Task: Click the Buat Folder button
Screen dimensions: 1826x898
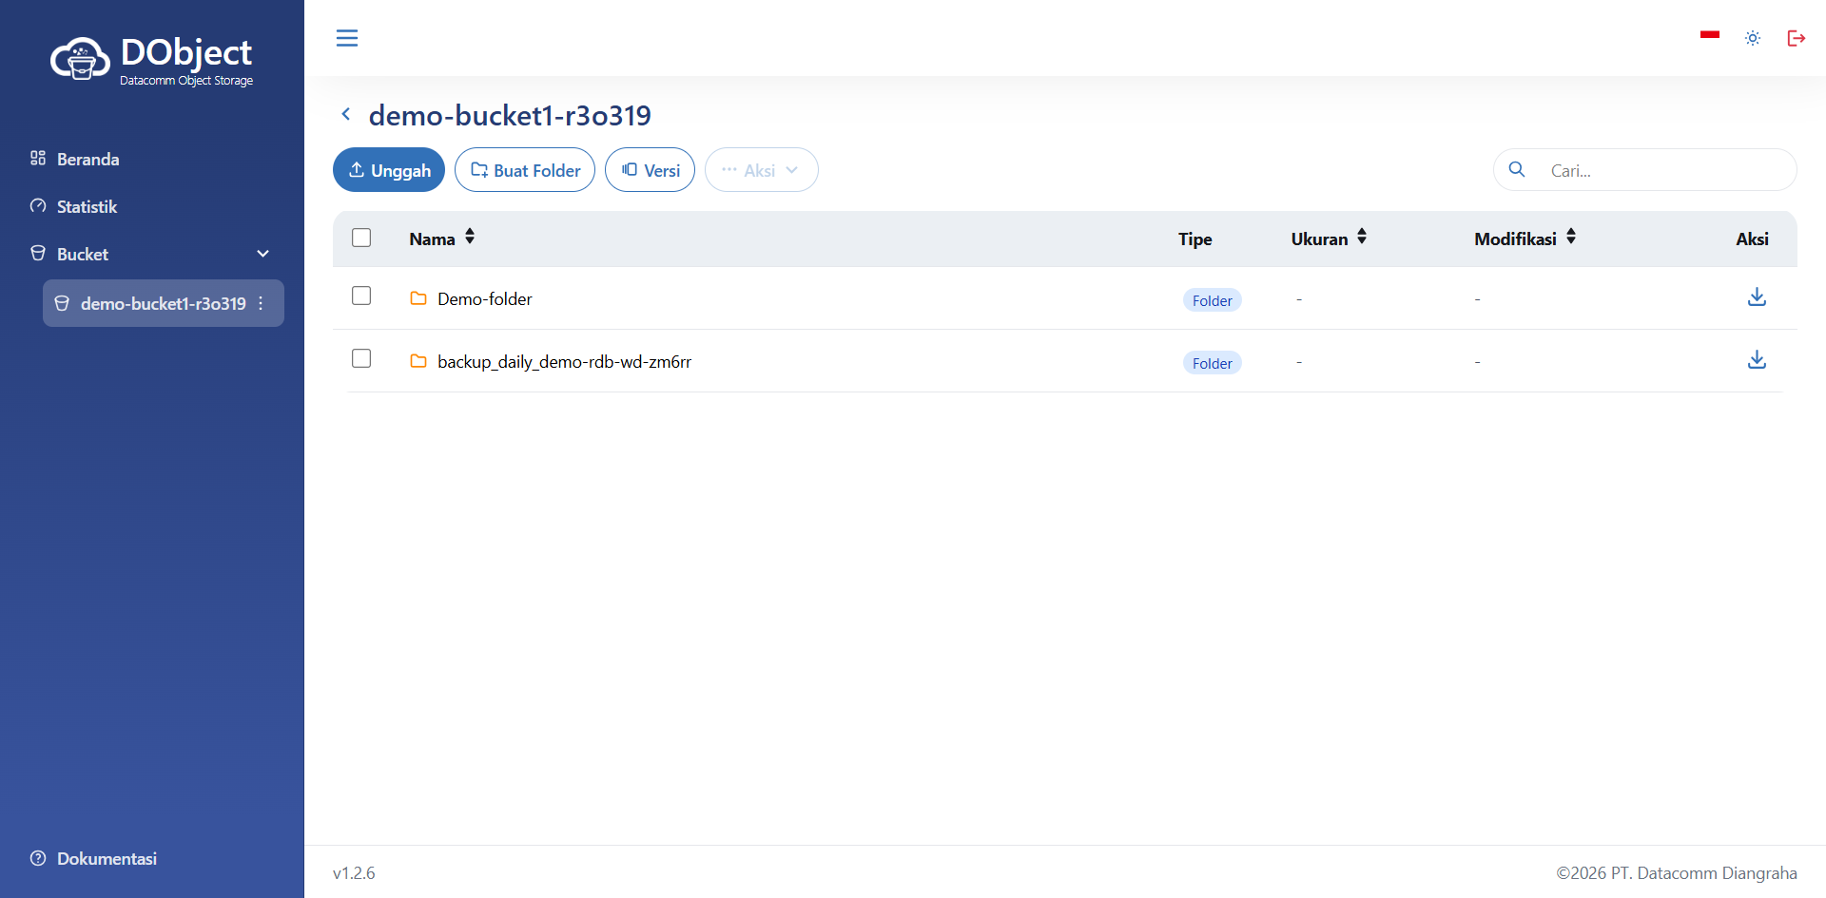Action: [x=525, y=170]
